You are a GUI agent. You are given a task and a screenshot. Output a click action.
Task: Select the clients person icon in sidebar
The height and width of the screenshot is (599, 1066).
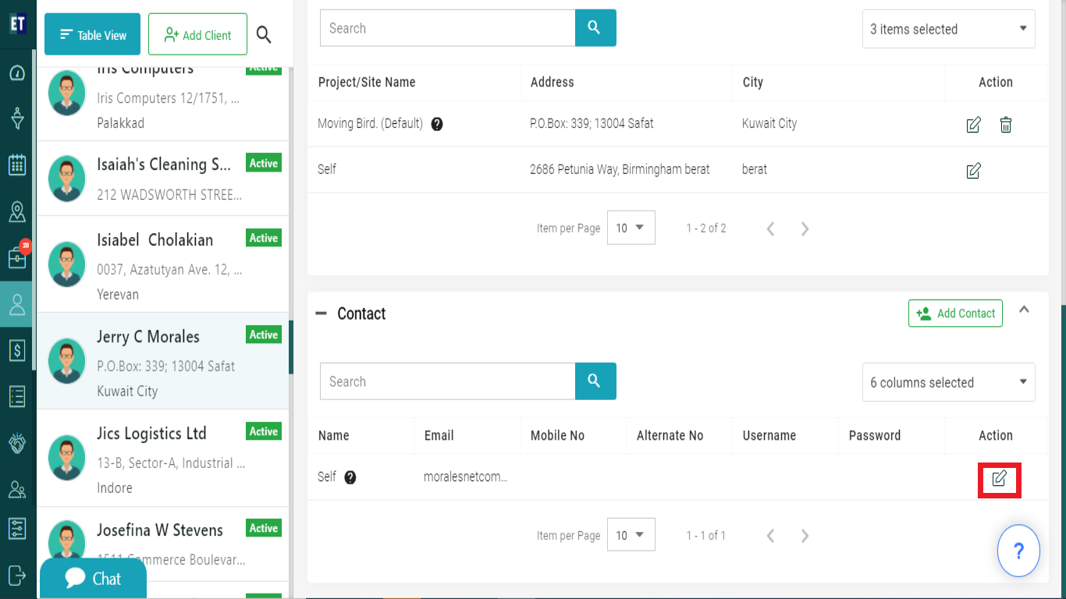[x=17, y=304]
